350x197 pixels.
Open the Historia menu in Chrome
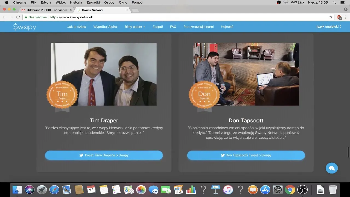pyautogui.click(x=76, y=2)
